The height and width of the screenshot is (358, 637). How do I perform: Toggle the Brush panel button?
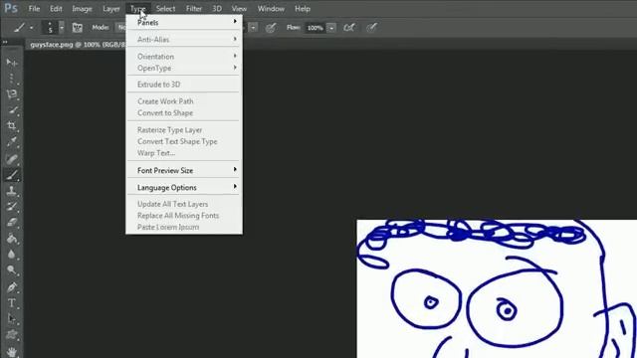77,28
